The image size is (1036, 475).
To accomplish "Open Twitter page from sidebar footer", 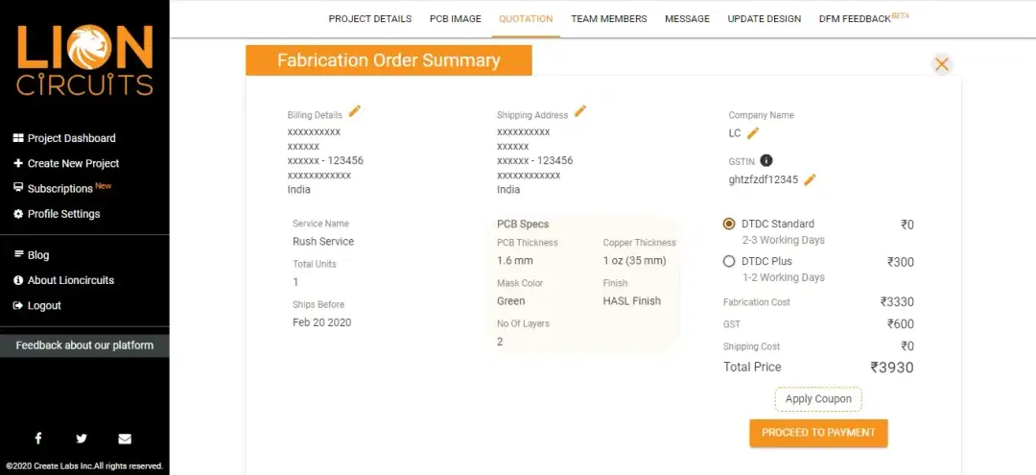I will point(82,438).
